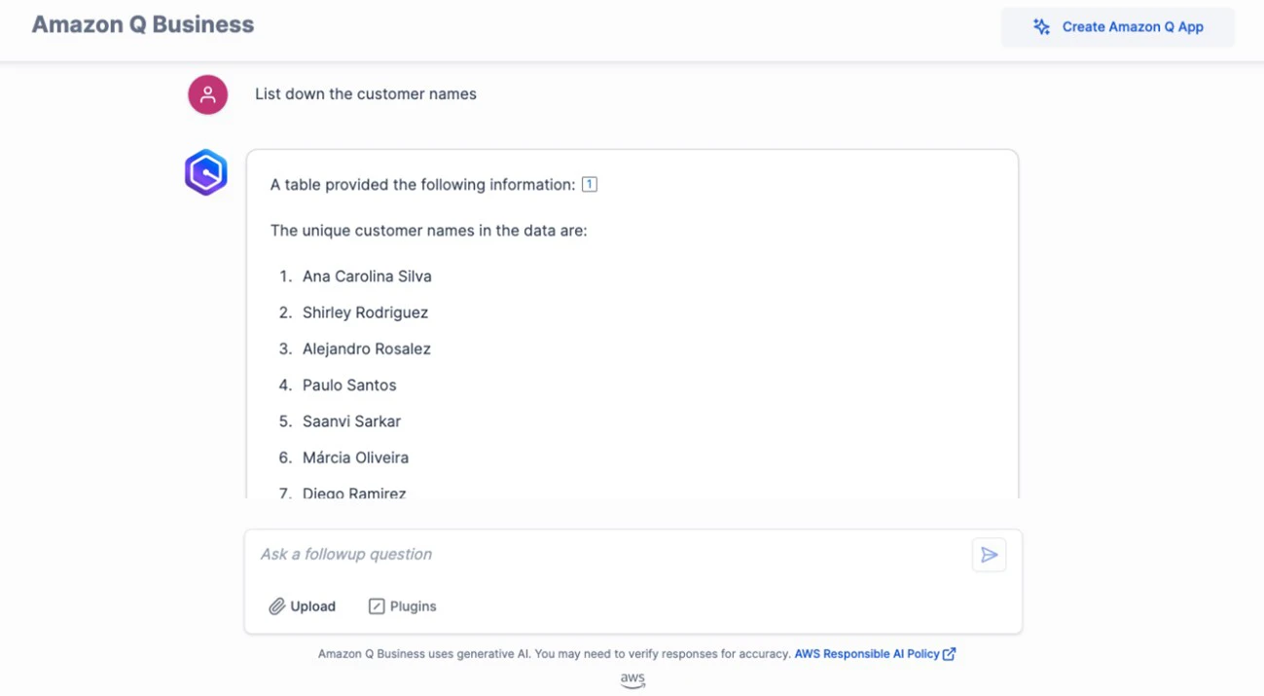The image size is (1264, 696).
Task: Click the user avatar icon
Action: 207,94
